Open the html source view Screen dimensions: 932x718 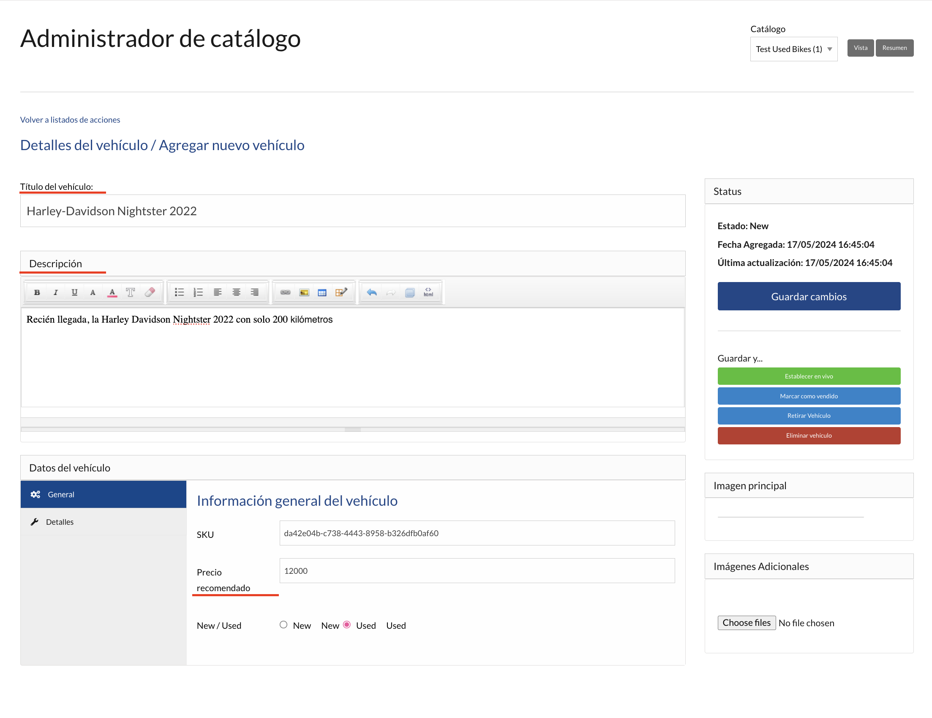428,293
